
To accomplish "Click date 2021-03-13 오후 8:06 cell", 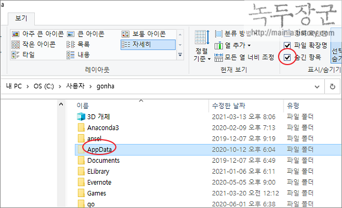I will pos(244,117).
